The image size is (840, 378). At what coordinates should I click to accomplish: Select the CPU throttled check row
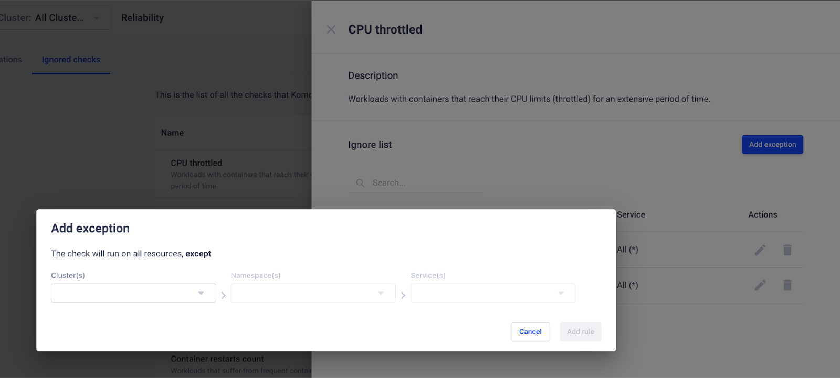234,174
